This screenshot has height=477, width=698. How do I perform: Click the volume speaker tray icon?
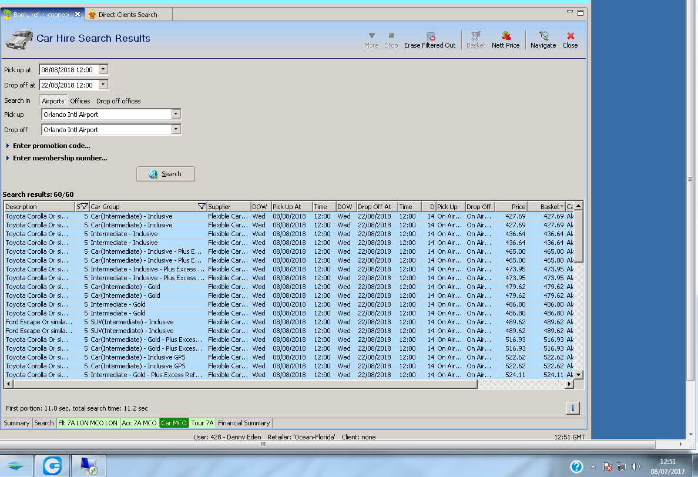coord(636,466)
